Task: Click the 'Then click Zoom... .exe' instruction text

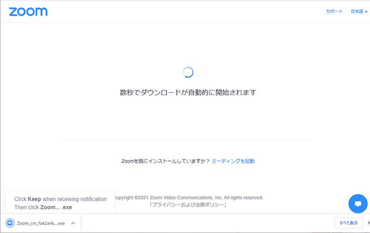Action: 43,207
